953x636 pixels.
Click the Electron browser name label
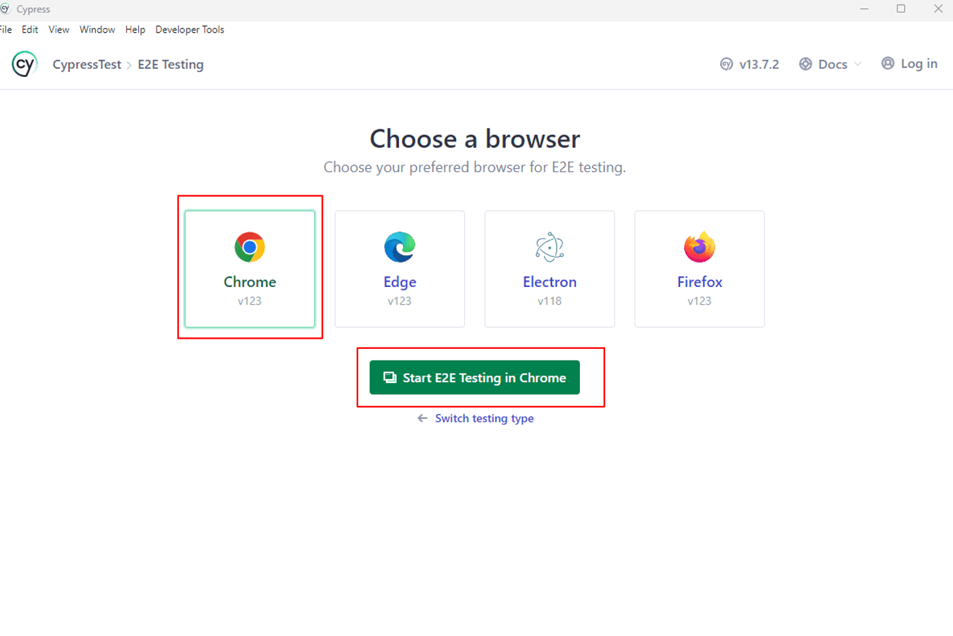549,282
